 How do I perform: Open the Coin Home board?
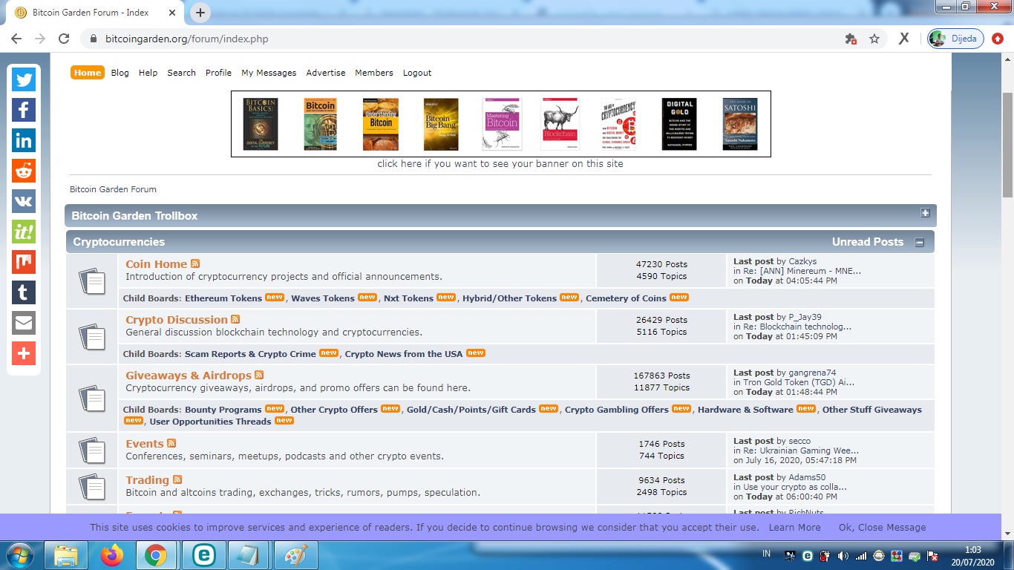[x=157, y=264]
